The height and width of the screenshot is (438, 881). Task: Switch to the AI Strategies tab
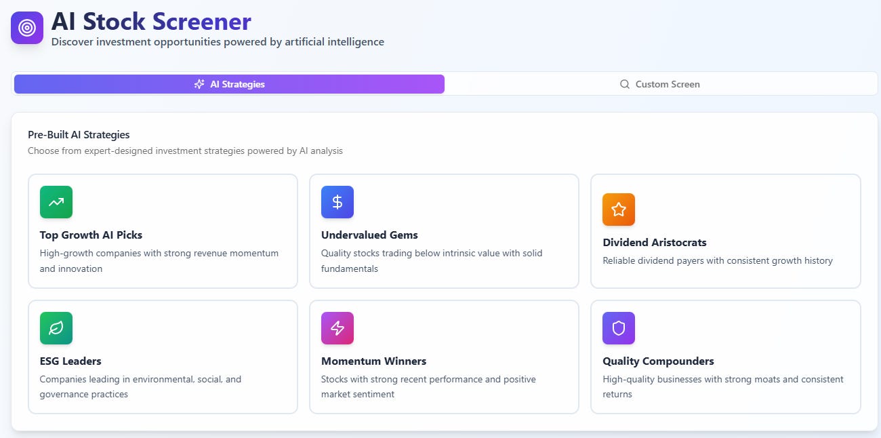click(229, 84)
